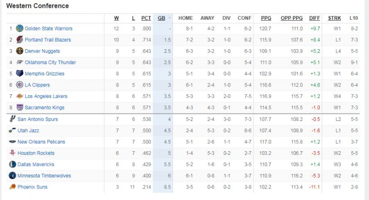Toggle sort arrow on GB column
Viewport: 369px width, 200px height.
click(170, 18)
